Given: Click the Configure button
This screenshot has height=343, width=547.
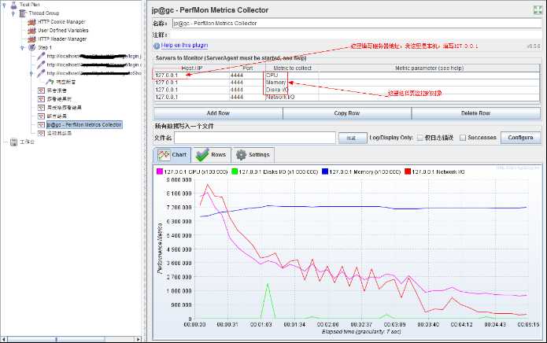Looking at the screenshot, I should coord(520,138).
